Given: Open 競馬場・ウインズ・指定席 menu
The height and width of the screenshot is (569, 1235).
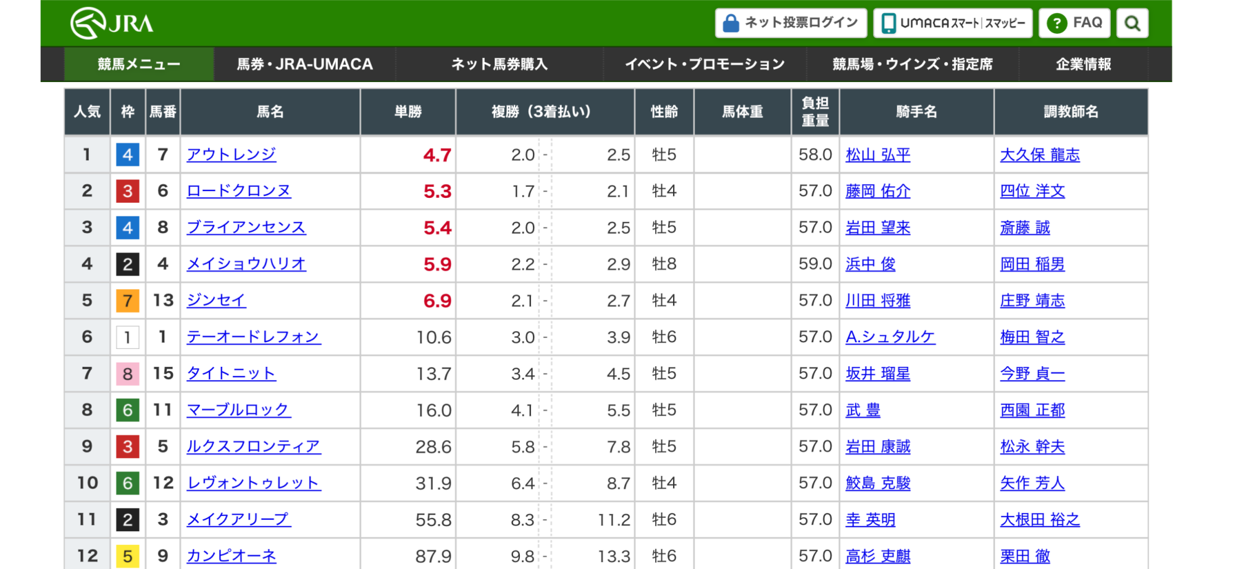Looking at the screenshot, I should pyautogui.click(x=912, y=64).
